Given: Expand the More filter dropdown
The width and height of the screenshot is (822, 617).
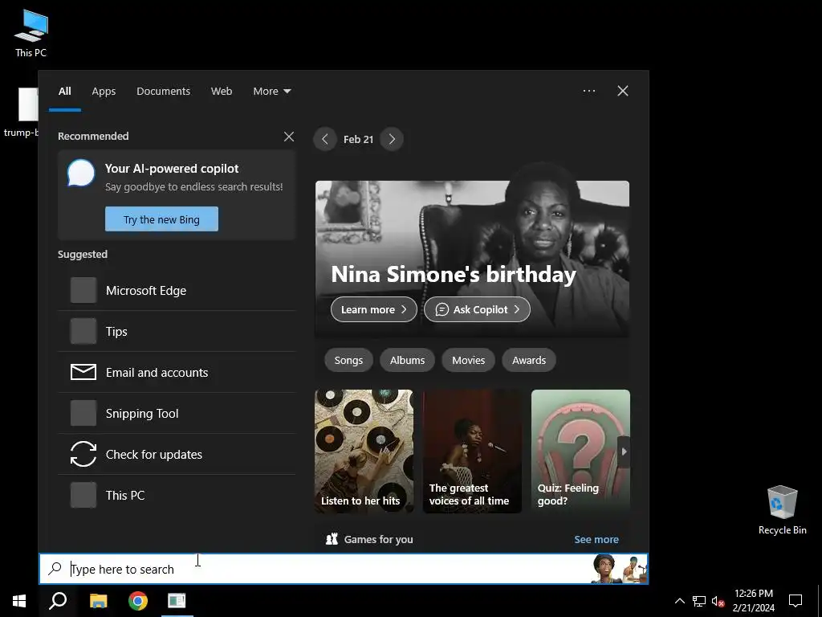Looking at the screenshot, I should [x=271, y=92].
